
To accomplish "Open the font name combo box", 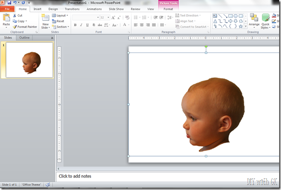I will pos(86,18).
